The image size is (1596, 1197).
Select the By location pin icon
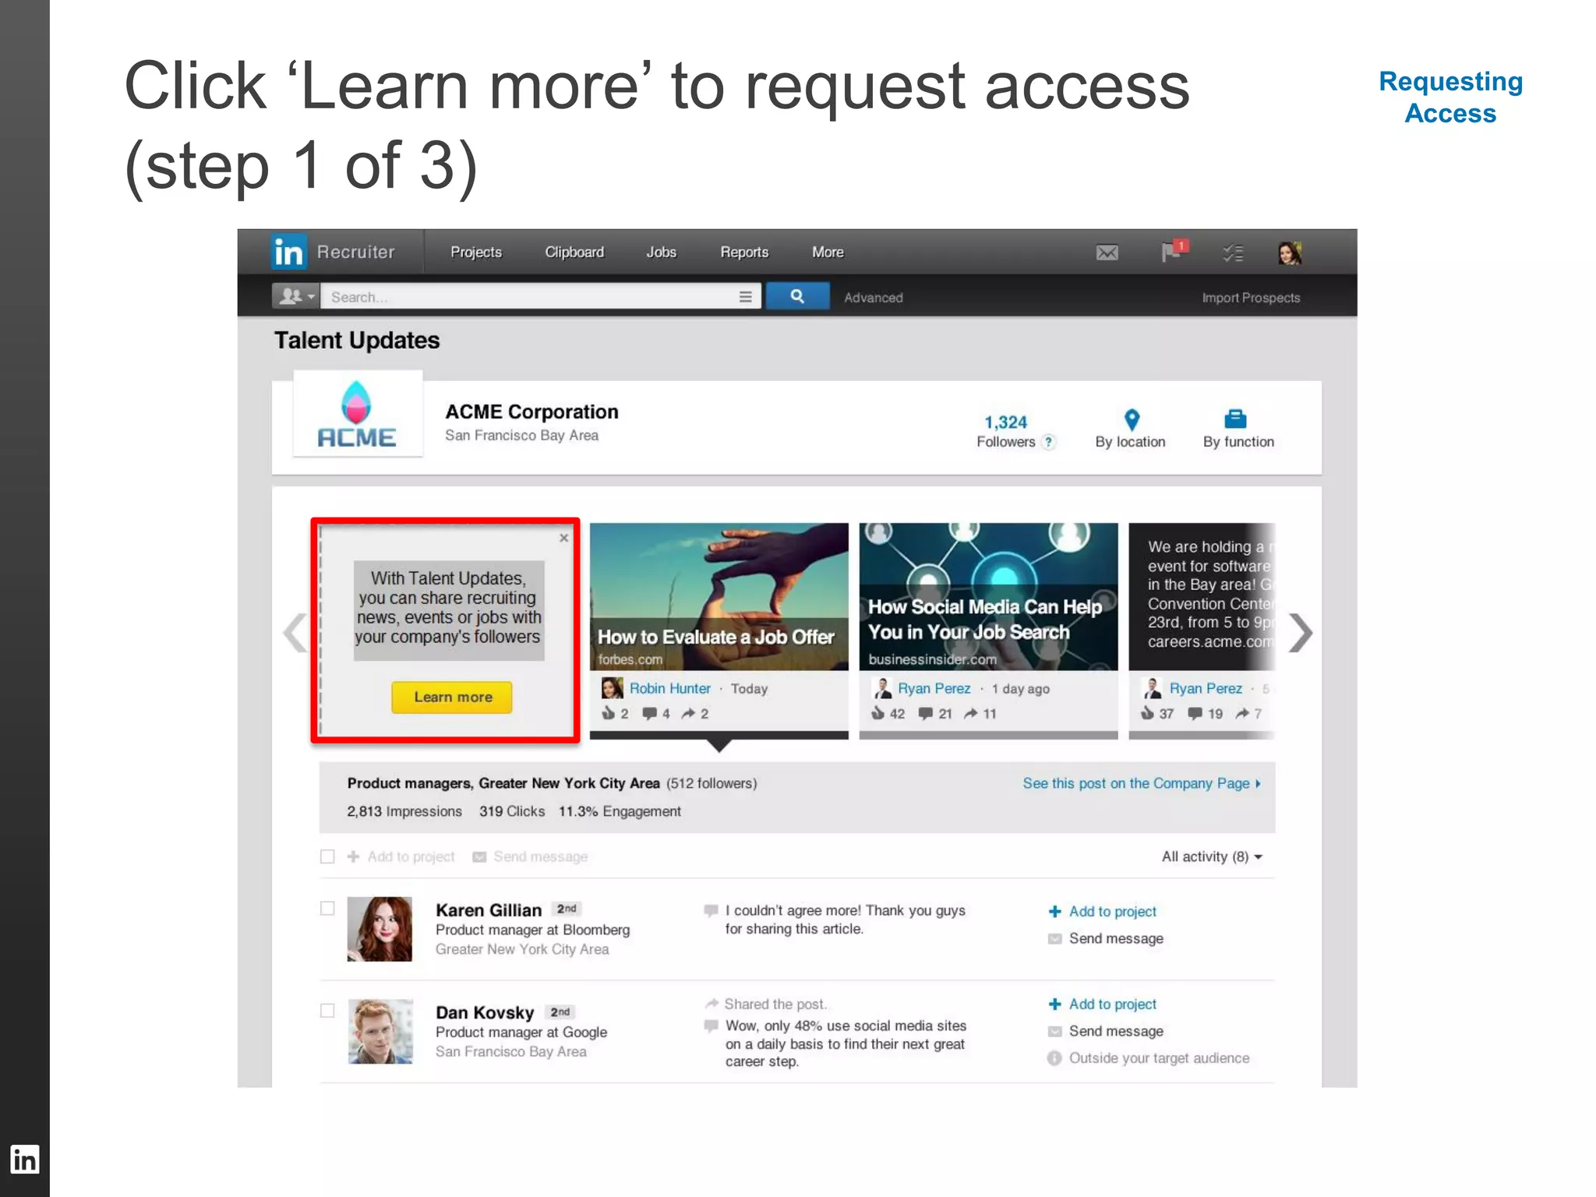pos(1132,420)
